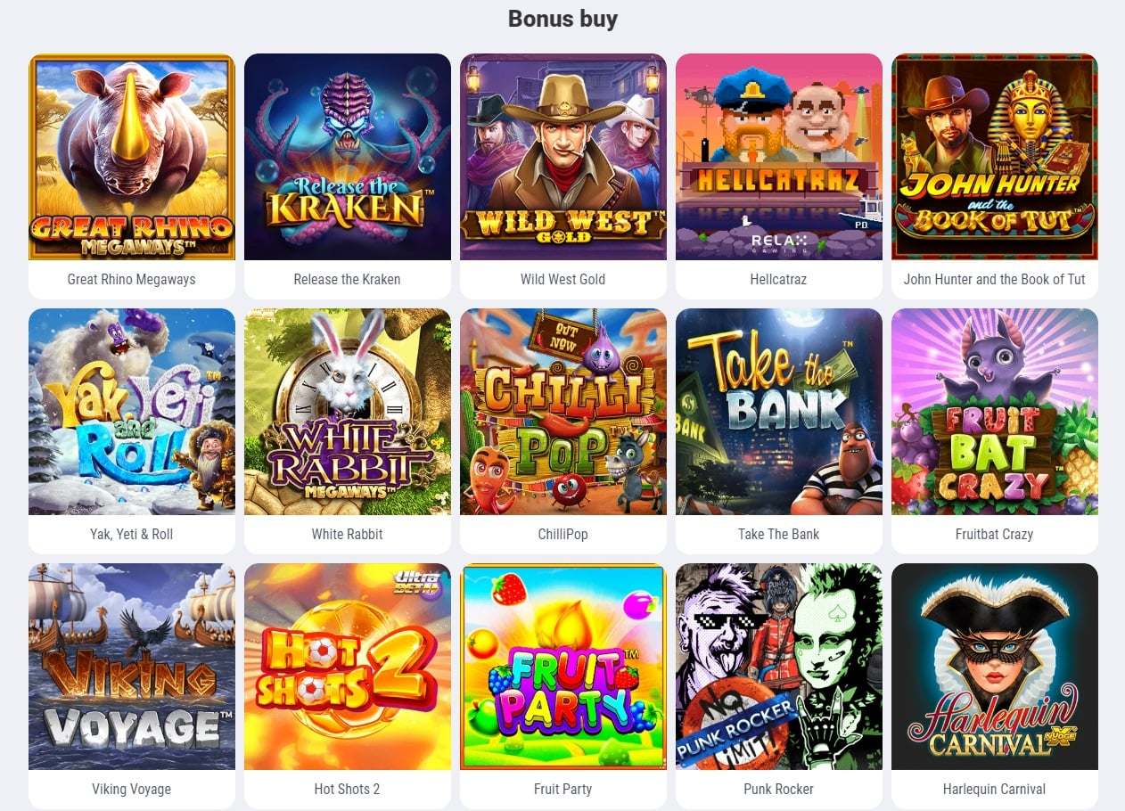The image size is (1125, 811).
Task: Click the Take The Bank game image
Action: point(779,412)
